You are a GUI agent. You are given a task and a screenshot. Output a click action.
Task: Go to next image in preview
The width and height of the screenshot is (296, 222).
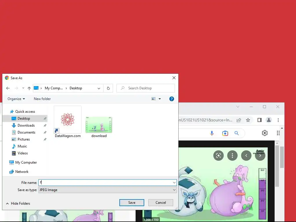[260, 156]
